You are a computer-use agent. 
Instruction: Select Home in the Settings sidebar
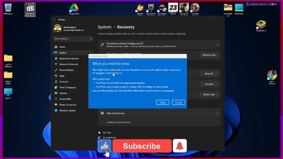(x=73, y=47)
